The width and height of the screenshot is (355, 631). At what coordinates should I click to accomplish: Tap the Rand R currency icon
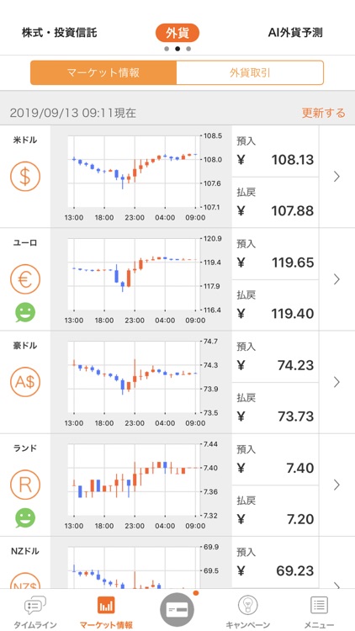[x=25, y=485]
